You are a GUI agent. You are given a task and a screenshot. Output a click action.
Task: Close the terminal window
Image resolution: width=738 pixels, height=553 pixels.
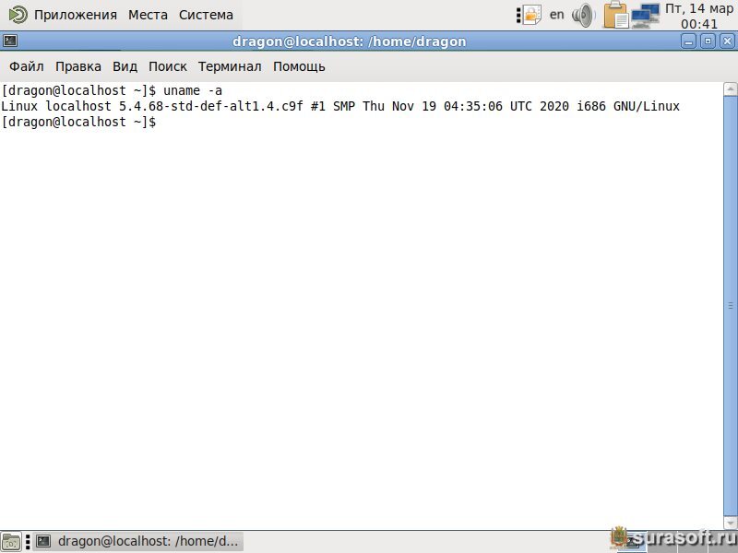point(727,41)
